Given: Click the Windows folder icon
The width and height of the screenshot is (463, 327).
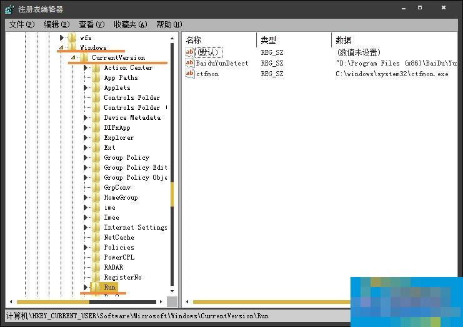Looking at the screenshot, I should pyautogui.click(x=72, y=47).
